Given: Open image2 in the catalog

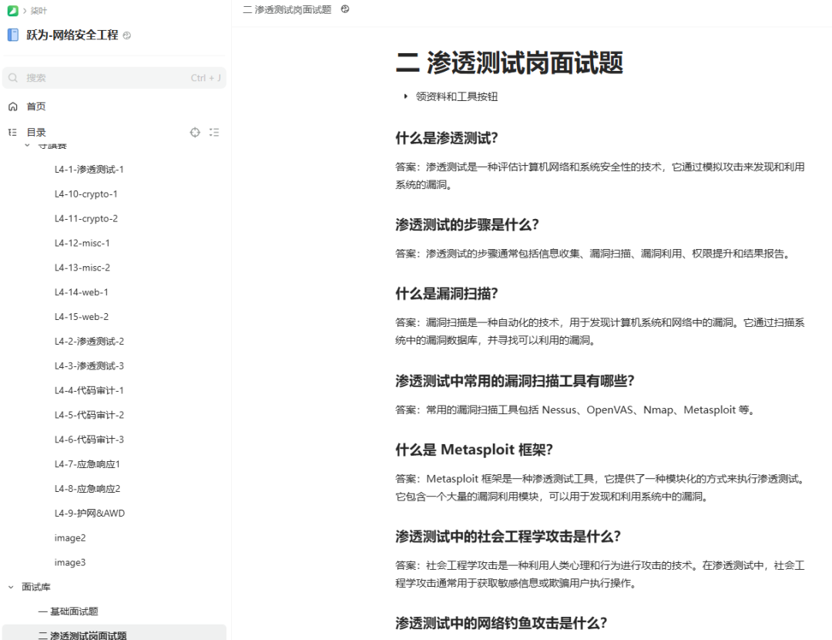Looking at the screenshot, I should pos(70,537).
